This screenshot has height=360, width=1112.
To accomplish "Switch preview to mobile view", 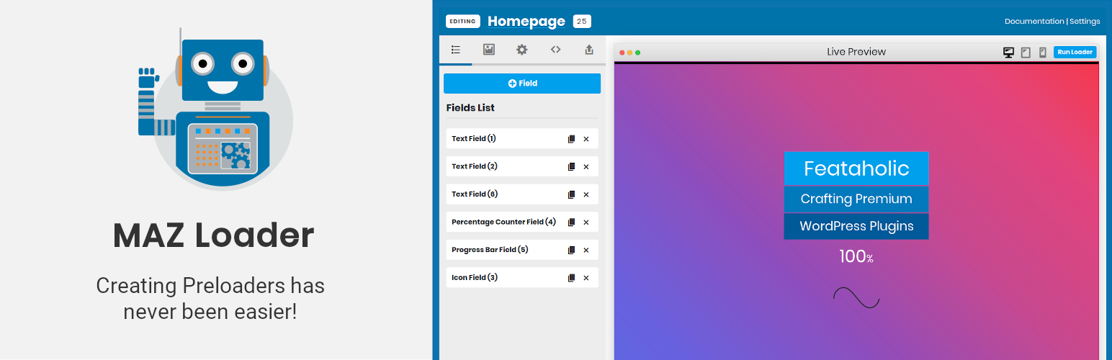I will (1042, 52).
